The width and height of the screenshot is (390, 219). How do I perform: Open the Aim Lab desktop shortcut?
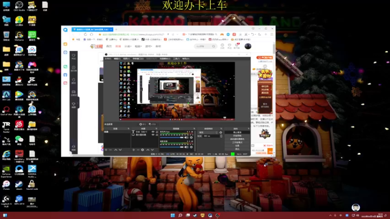point(6,95)
